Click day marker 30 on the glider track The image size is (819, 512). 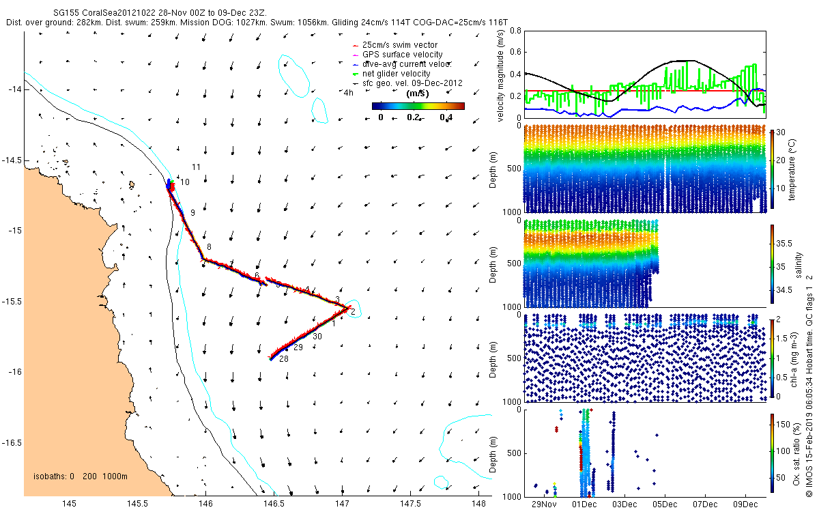coord(317,337)
